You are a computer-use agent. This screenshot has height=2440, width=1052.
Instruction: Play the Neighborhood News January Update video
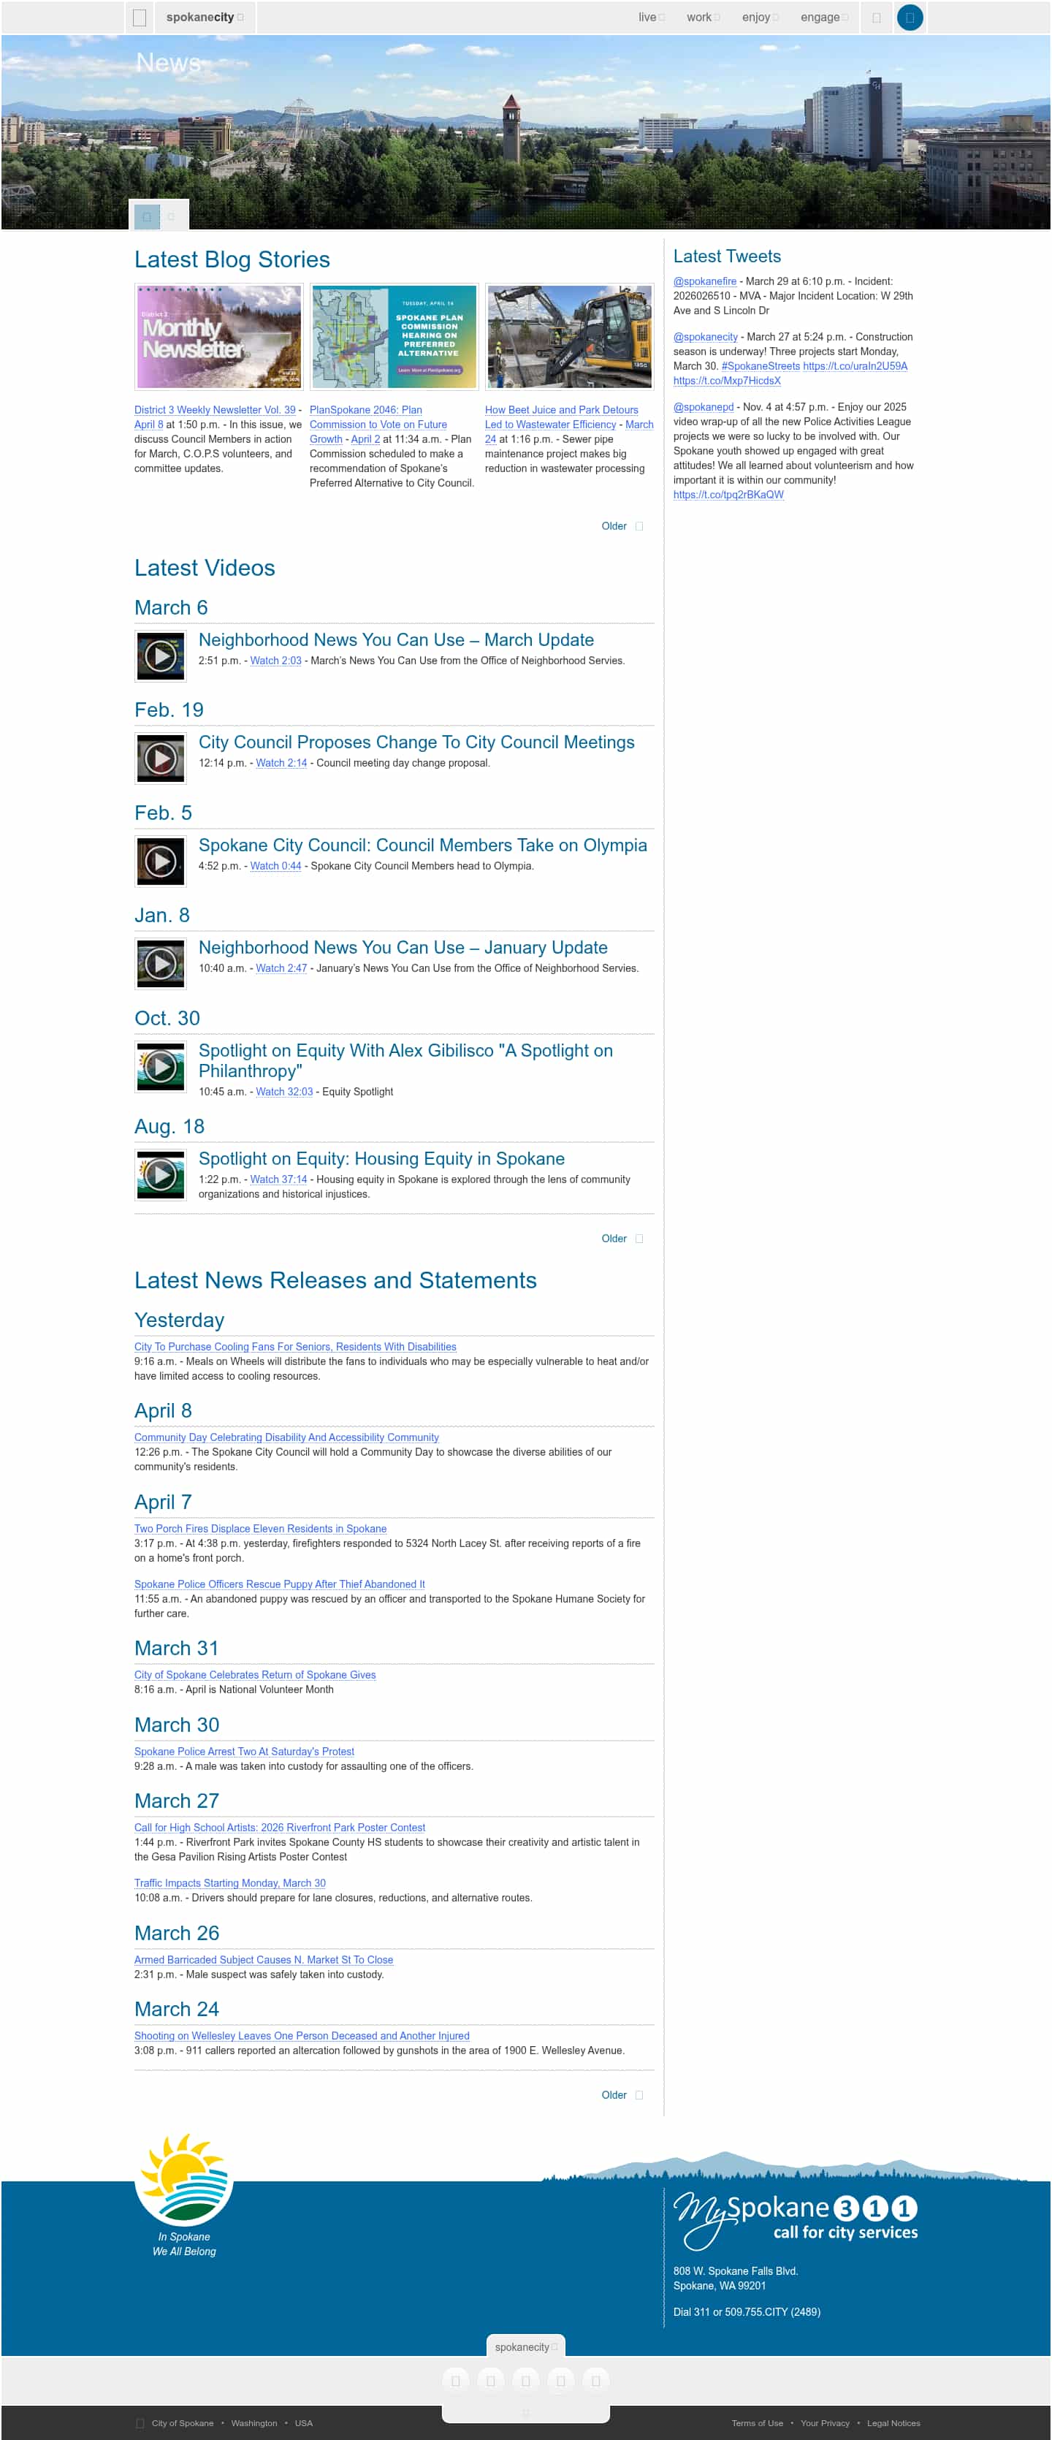click(x=161, y=965)
